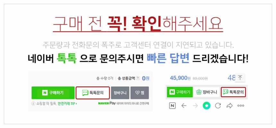Open the three-dot more menu
The image size is (276, 128).
(241, 106)
